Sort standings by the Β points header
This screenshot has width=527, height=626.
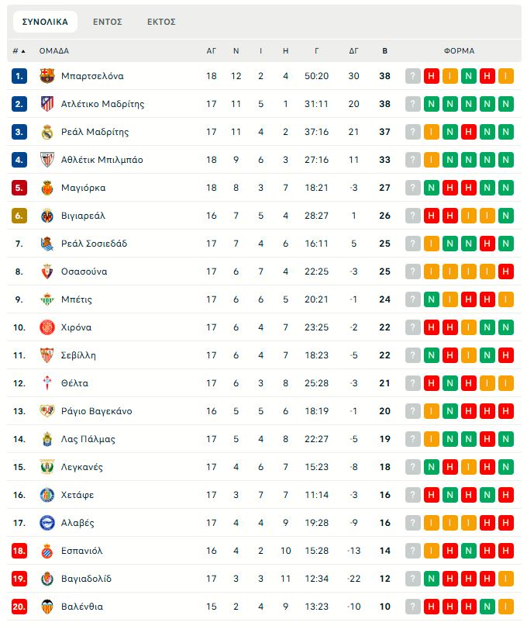384,51
